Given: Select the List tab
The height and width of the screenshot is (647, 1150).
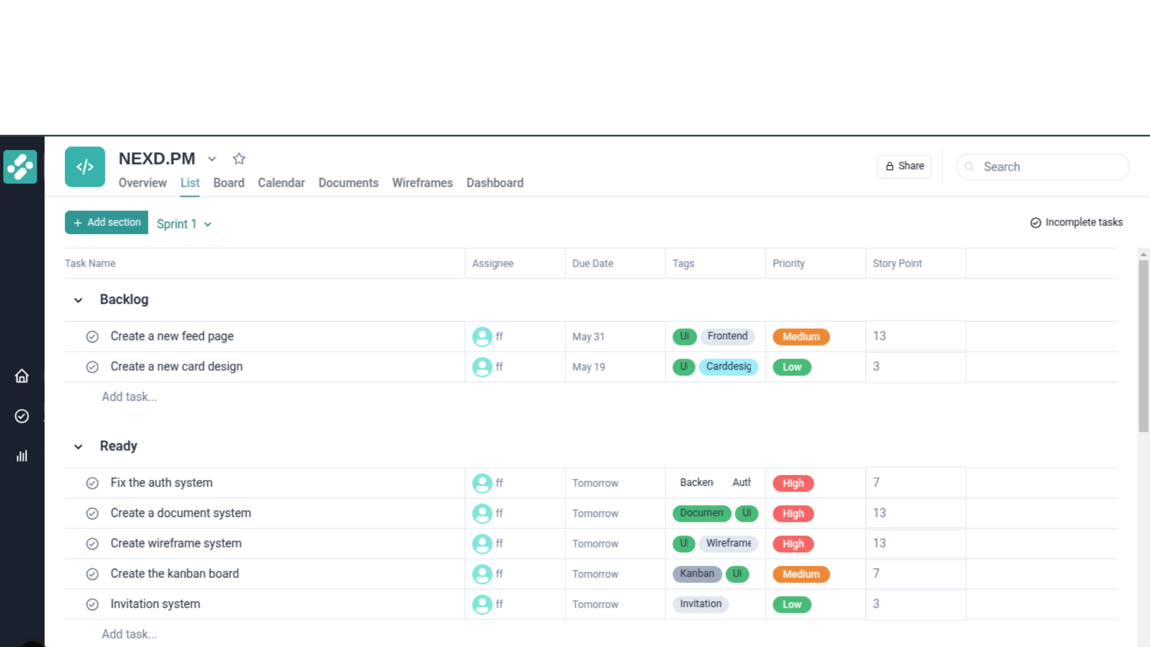Looking at the screenshot, I should coord(190,183).
